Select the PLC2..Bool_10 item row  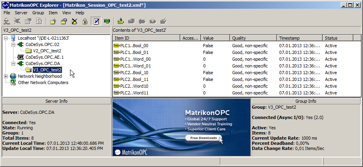click(236, 73)
